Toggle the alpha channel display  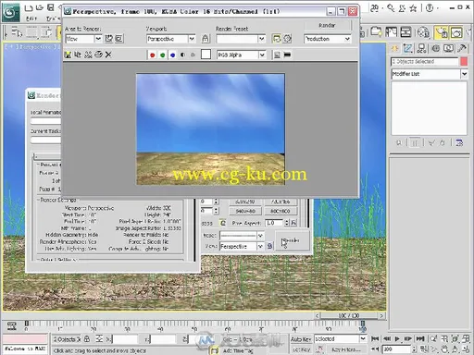[x=182, y=55]
